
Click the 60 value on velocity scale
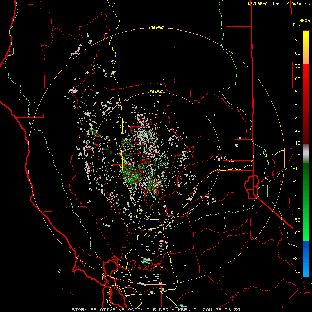(x=298, y=79)
